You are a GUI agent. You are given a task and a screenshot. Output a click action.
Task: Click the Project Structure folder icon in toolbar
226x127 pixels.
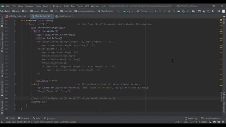[194, 11]
